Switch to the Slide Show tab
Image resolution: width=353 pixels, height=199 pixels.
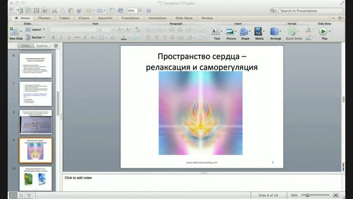point(184,18)
